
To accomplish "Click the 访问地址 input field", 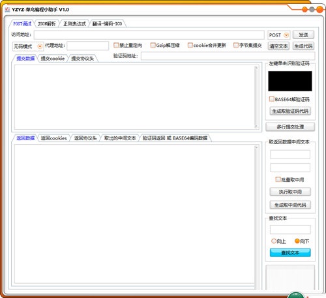I will 149,35.
